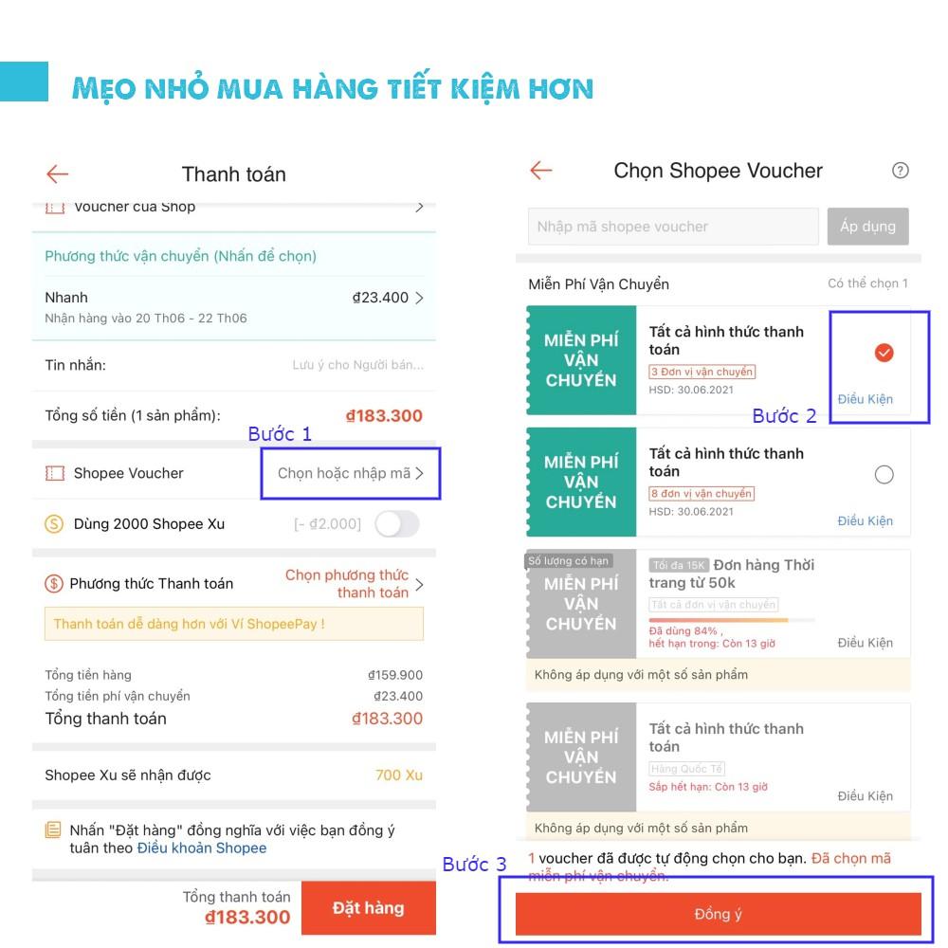Open shipping option Nhanh đ23.400 chevron
This screenshot has width=948, height=948.
tap(419, 298)
